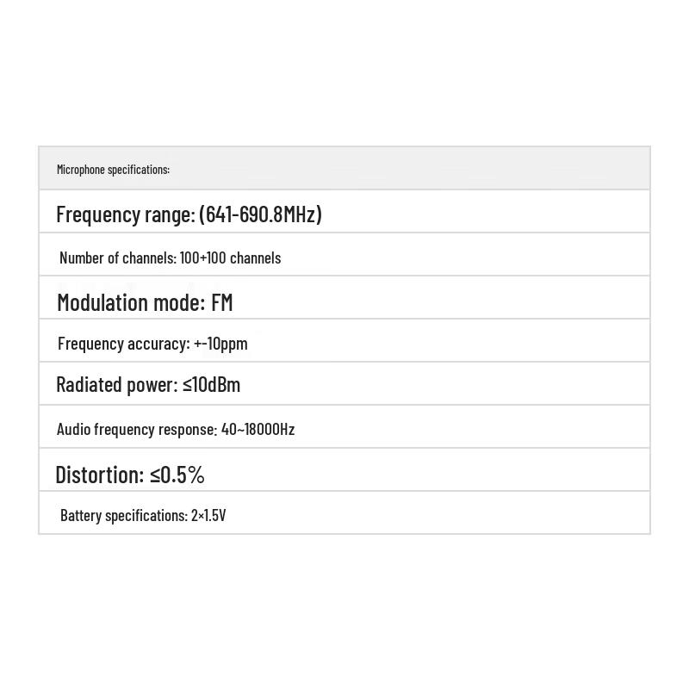Click the trailing word 'channels' after '100+100'

[x=255, y=258]
